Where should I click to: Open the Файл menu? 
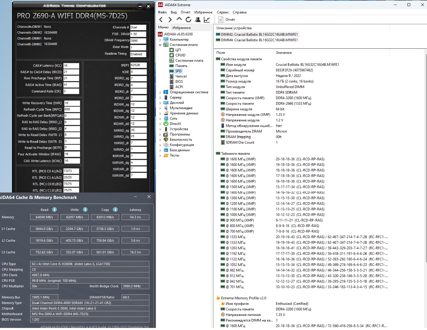162,12
